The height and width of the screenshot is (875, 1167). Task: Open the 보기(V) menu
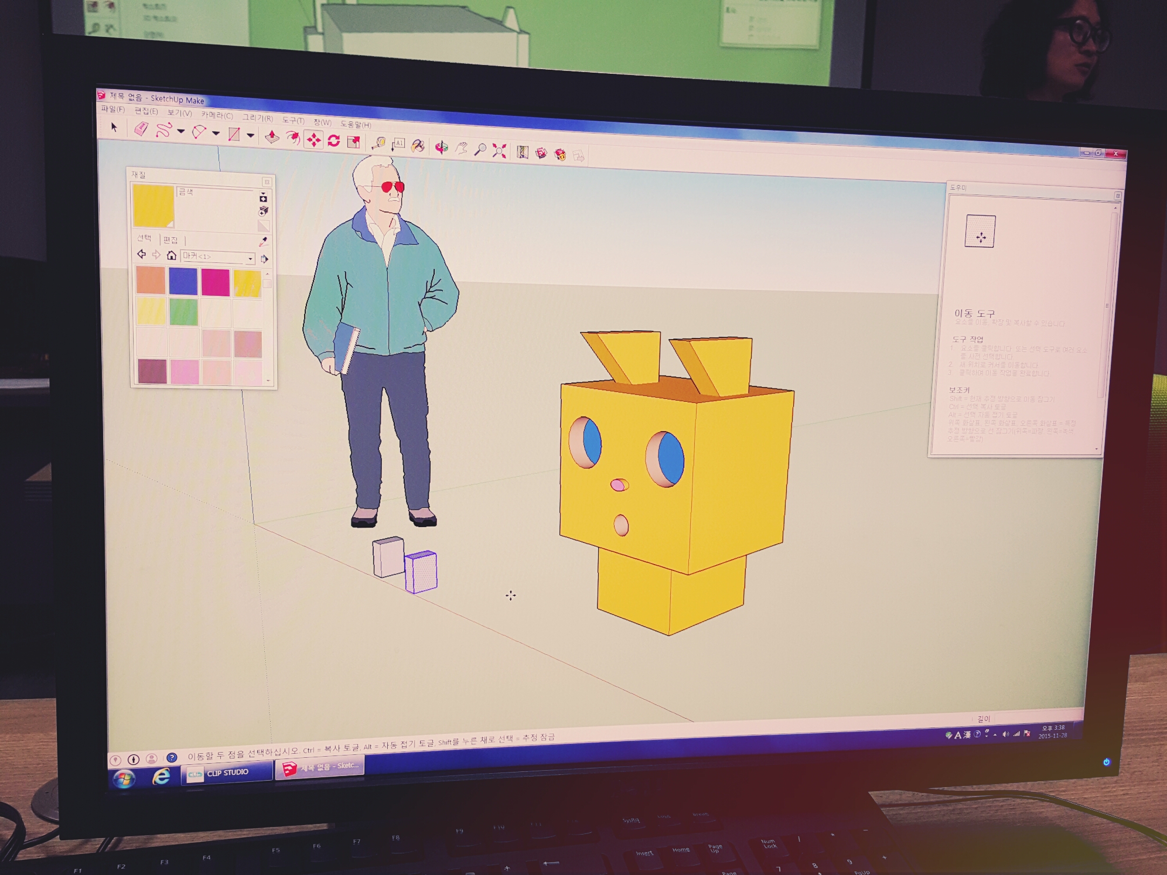pos(179,112)
